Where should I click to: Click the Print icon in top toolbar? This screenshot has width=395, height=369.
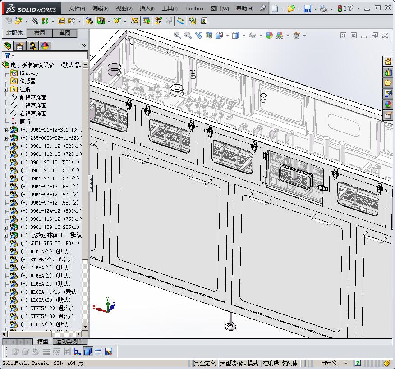click(x=323, y=9)
